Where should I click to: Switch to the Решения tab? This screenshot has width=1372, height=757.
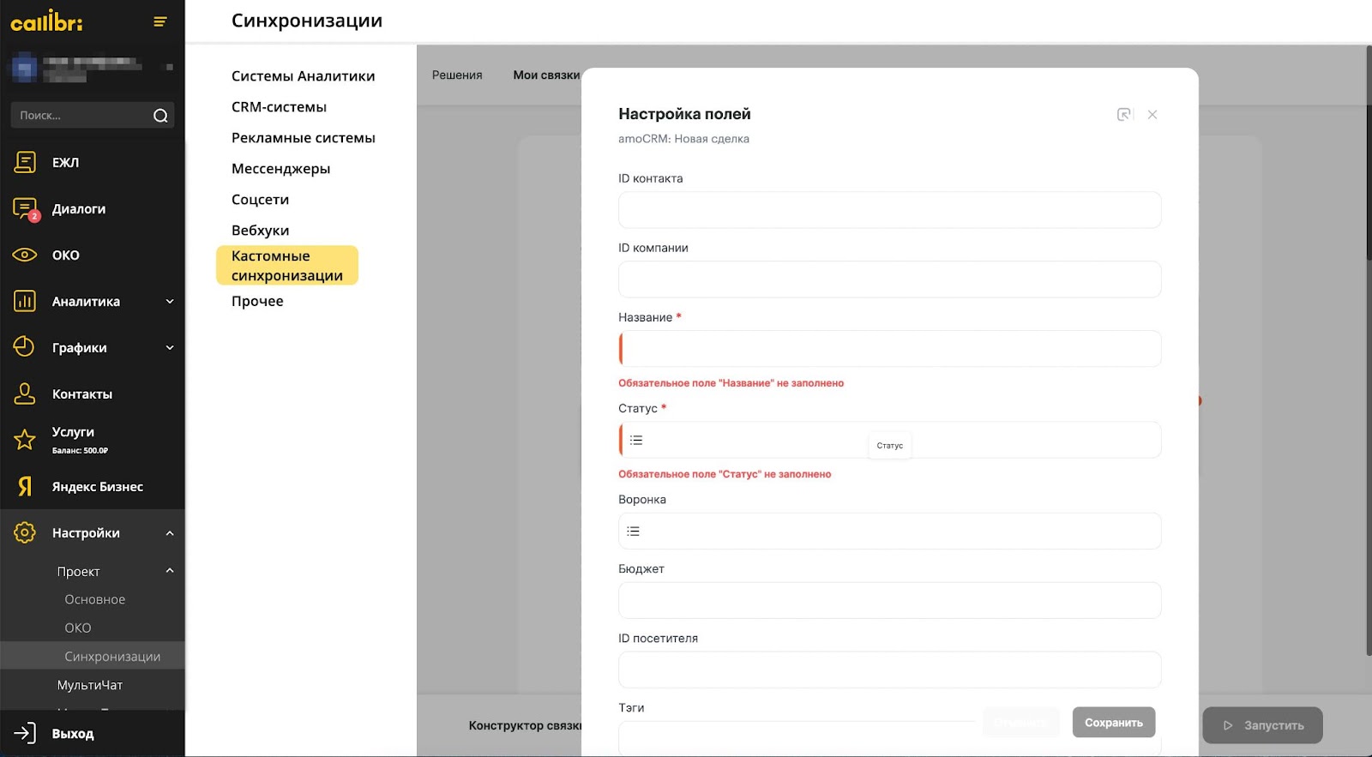click(457, 75)
